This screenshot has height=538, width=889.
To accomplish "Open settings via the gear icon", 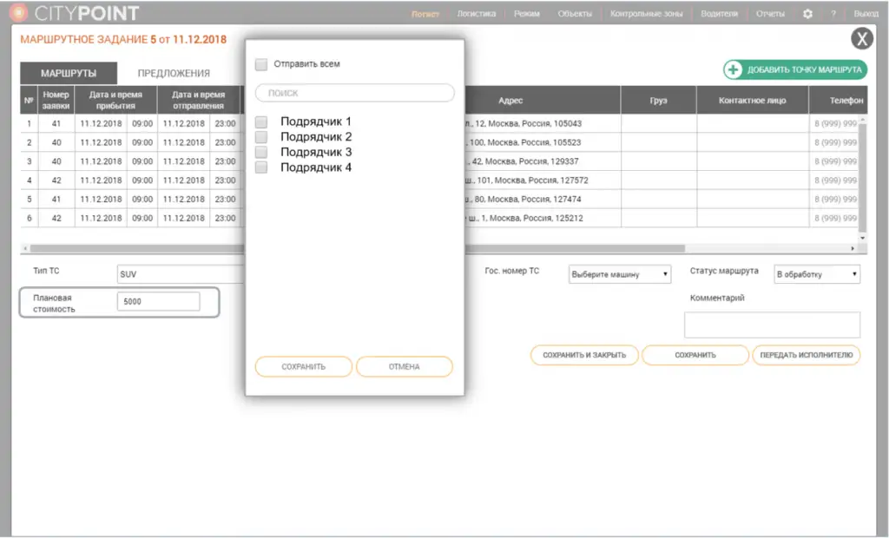I will click(x=807, y=14).
